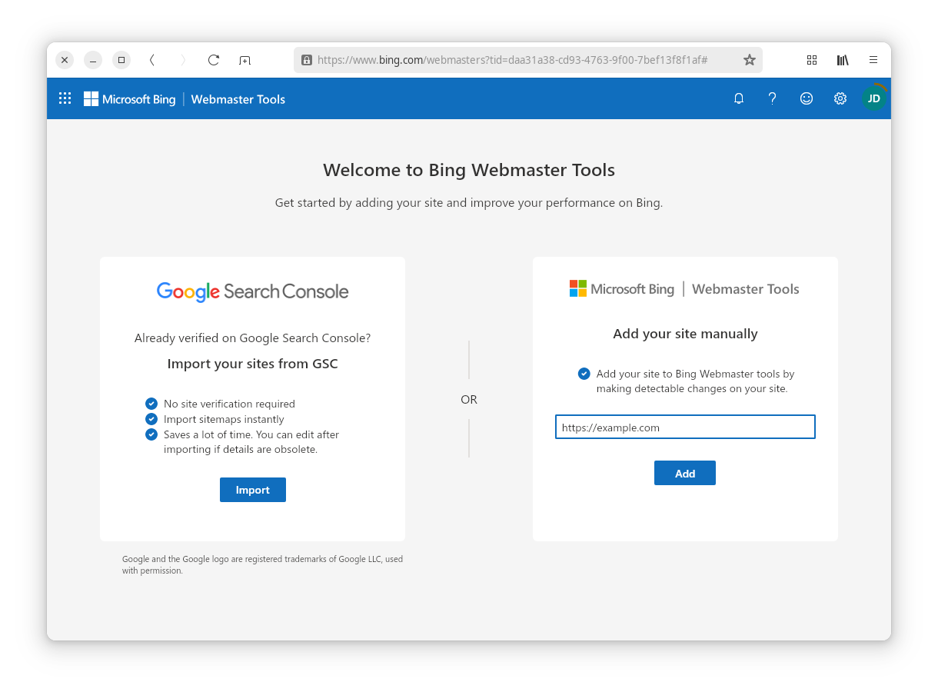Reload the page with the refresh icon

[x=214, y=60]
